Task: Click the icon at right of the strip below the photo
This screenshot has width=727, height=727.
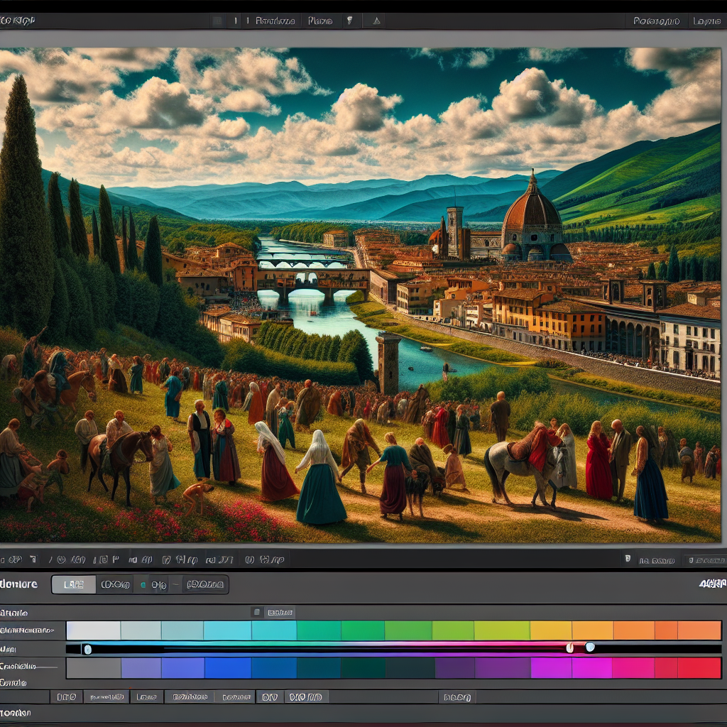Action: (x=627, y=560)
